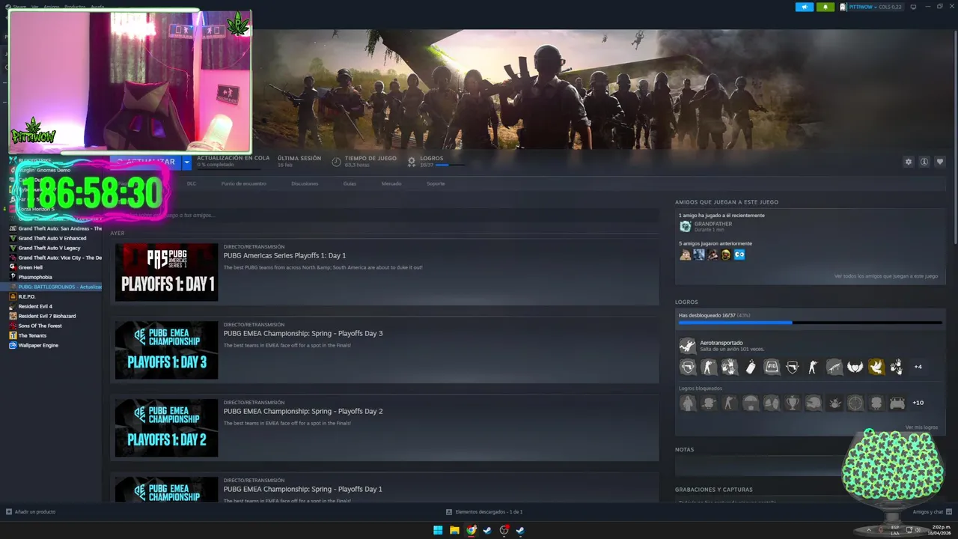Click the Actualizar update button
The height and width of the screenshot is (539, 958).
click(147, 162)
